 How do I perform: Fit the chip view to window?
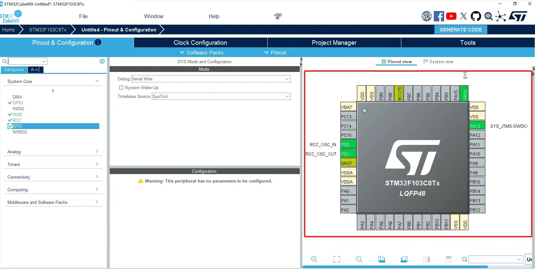coord(337,259)
